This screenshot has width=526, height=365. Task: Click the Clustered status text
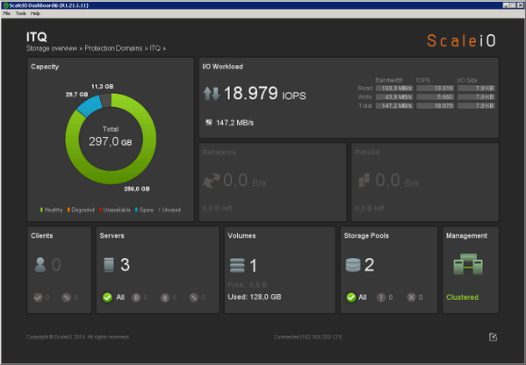click(462, 297)
